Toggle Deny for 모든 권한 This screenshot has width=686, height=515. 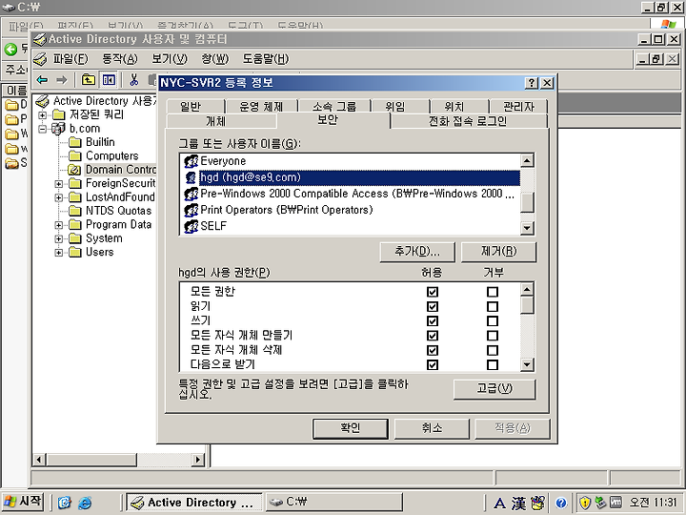pos(493,292)
